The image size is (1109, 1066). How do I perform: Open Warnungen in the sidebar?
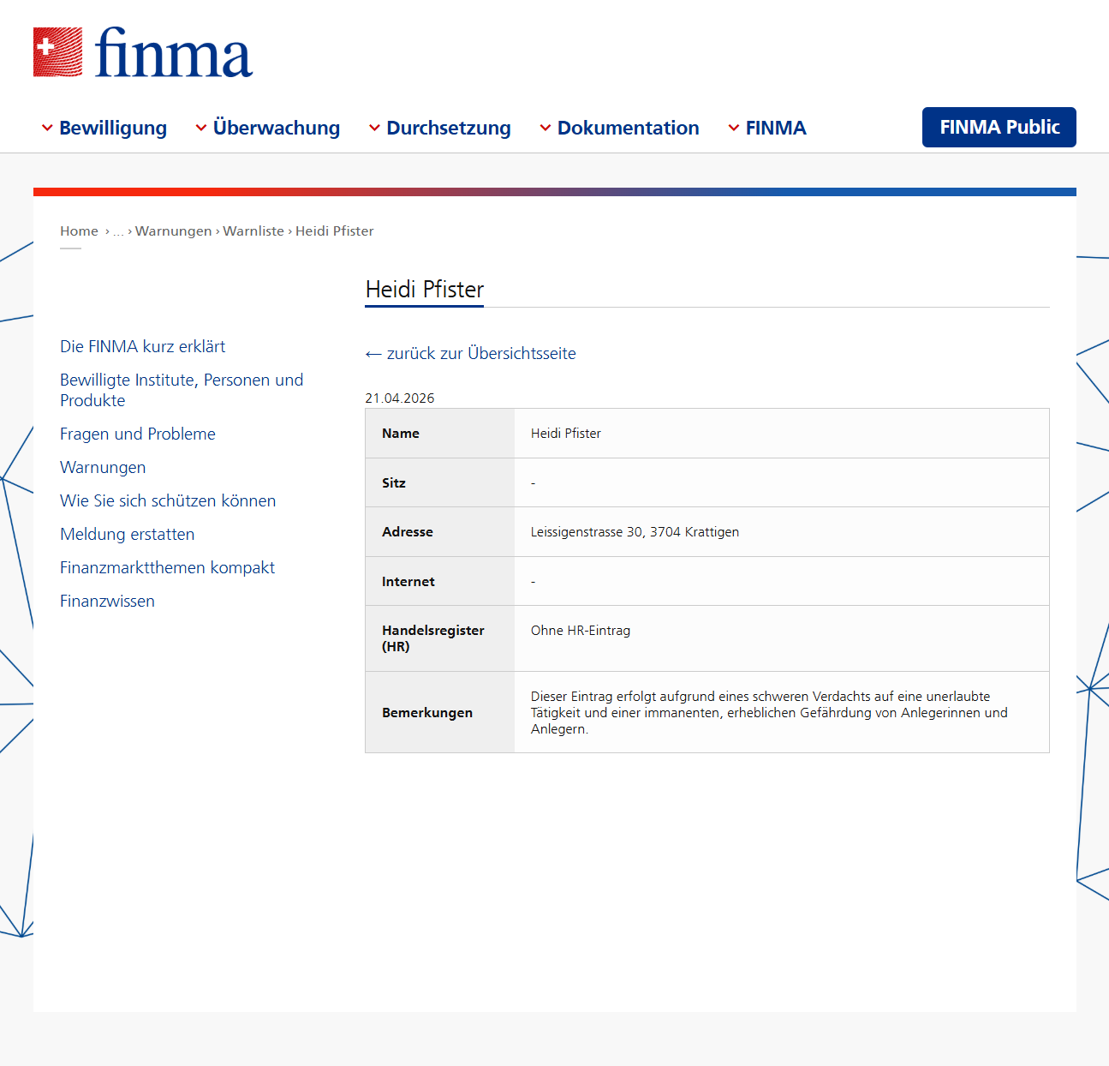pyautogui.click(x=103, y=467)
